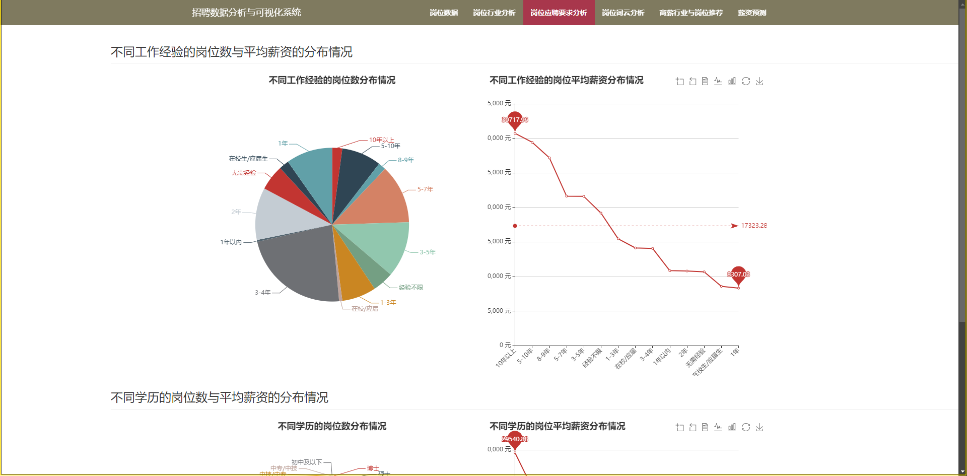The image size is (967, 476).
Task: Click the zoom area icon in experience salary chart
Action: pyautogui.click(x=679, y=81)
